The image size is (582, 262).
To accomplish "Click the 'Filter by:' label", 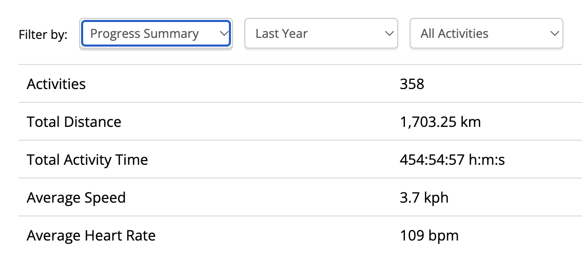I will click(x=43, y=35).
